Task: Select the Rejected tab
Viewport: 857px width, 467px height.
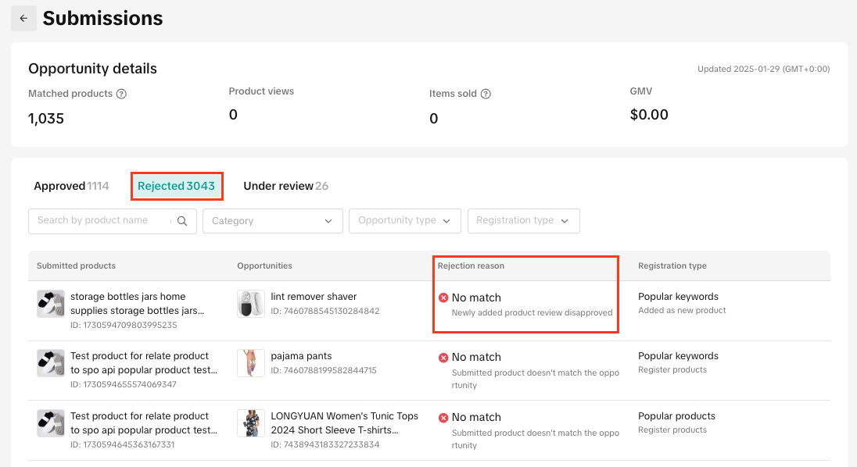Action: 176,186
